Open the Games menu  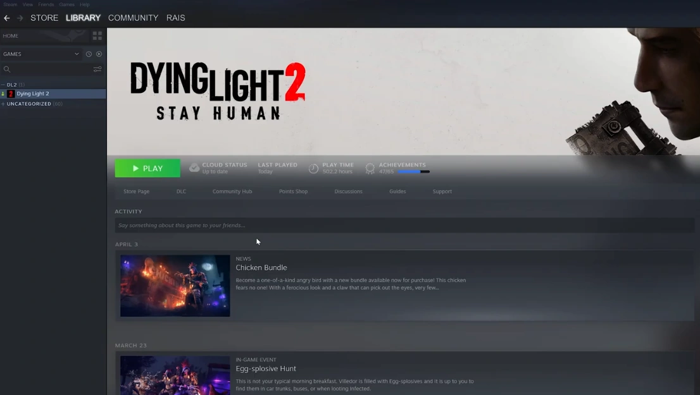pyautogui.click(x=66, y=4)
